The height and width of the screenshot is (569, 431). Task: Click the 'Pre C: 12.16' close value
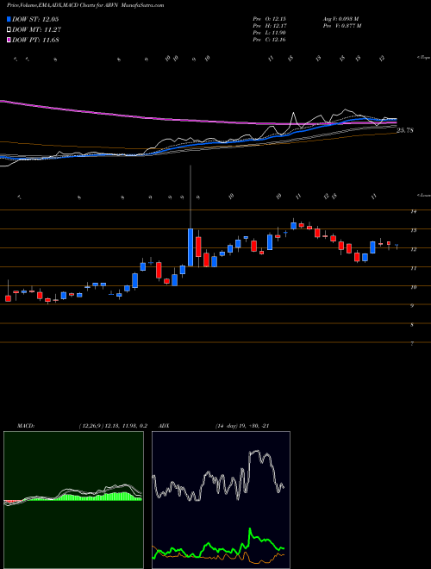point(269,40)
